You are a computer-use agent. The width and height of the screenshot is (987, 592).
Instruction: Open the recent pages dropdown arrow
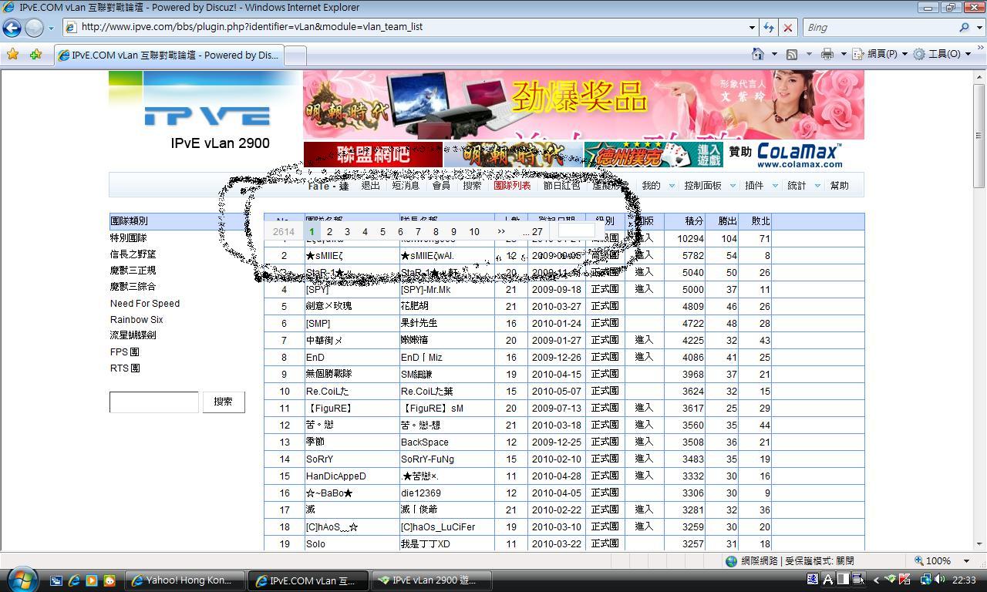point(51,28)
